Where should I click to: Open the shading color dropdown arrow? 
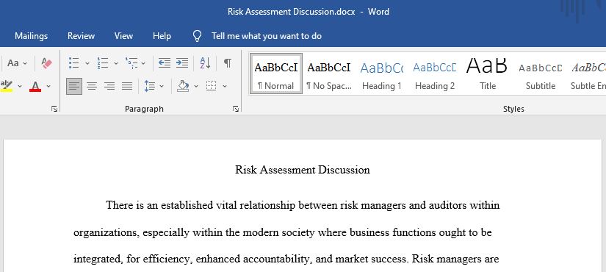[x=196, y=86]
